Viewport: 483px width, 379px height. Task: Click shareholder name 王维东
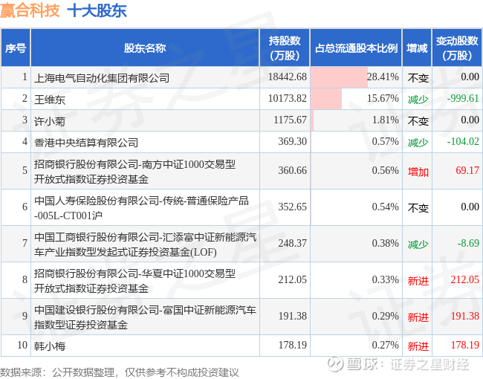click(x=50, y=100)
